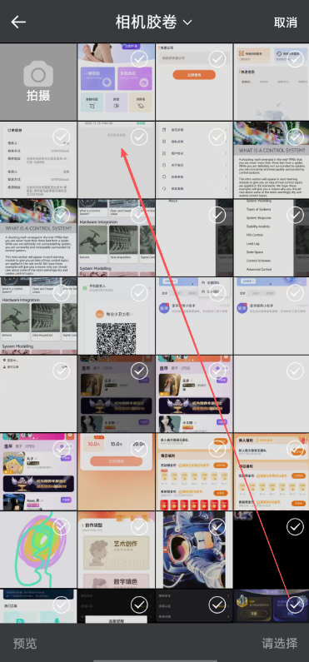Select the 每日福利 coins screenshot checkbox
This screenshot has height=662, width=309.
click(x=217, y=448)
